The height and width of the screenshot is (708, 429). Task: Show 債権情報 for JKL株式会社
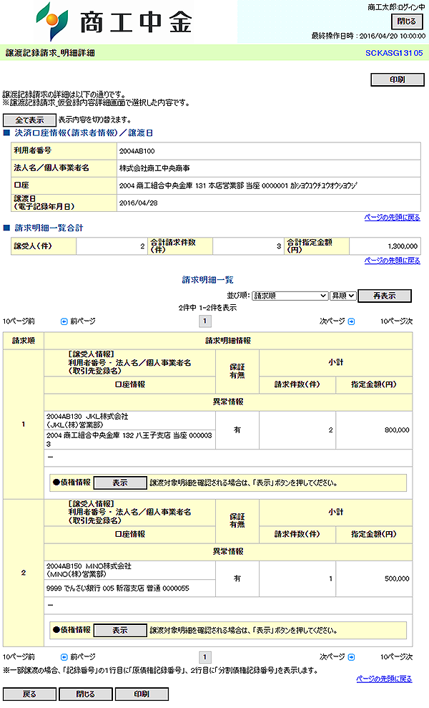click(x=120, y=482)
